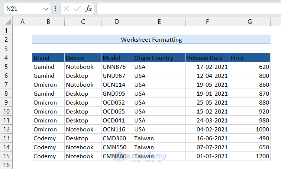
Task: Select row 16 header
Action: [6, 165]
